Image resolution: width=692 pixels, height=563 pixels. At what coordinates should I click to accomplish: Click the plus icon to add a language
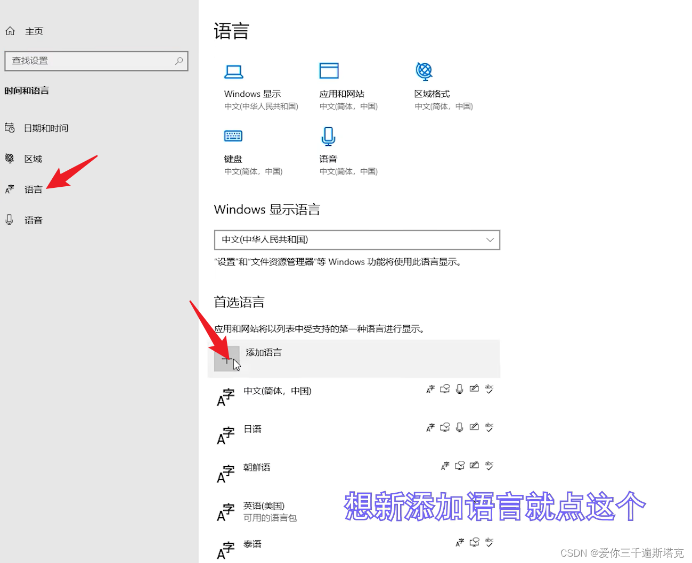(226, 359)
